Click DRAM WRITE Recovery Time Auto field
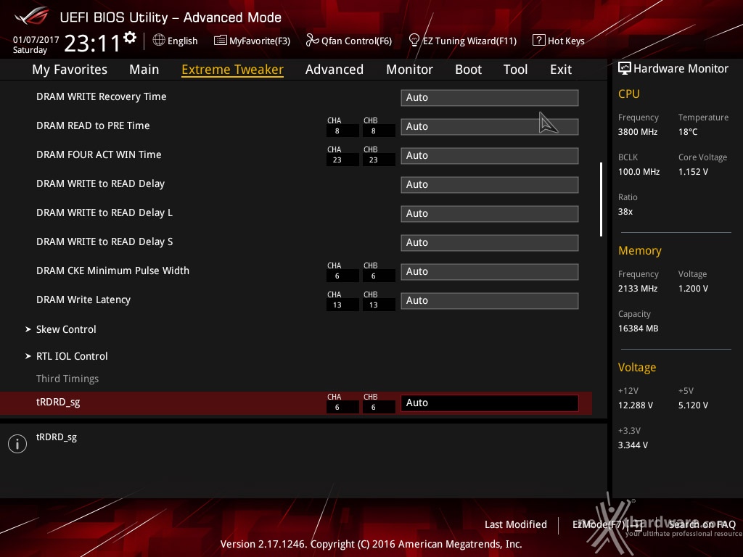 490,98
